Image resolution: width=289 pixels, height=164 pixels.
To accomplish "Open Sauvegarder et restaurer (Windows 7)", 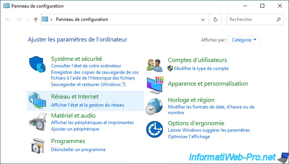I will click(x=88, y=84).
